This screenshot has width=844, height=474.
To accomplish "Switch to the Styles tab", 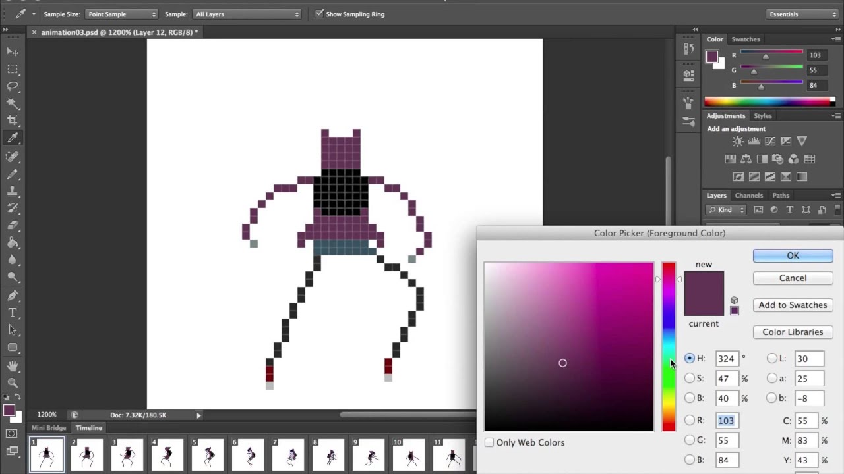I will pos(763,115).
